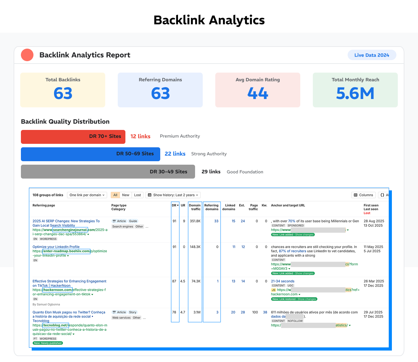This screenshot has height=362, width=418.
Task: Click the Columns grid icon
Action: (x=356, y=195)
